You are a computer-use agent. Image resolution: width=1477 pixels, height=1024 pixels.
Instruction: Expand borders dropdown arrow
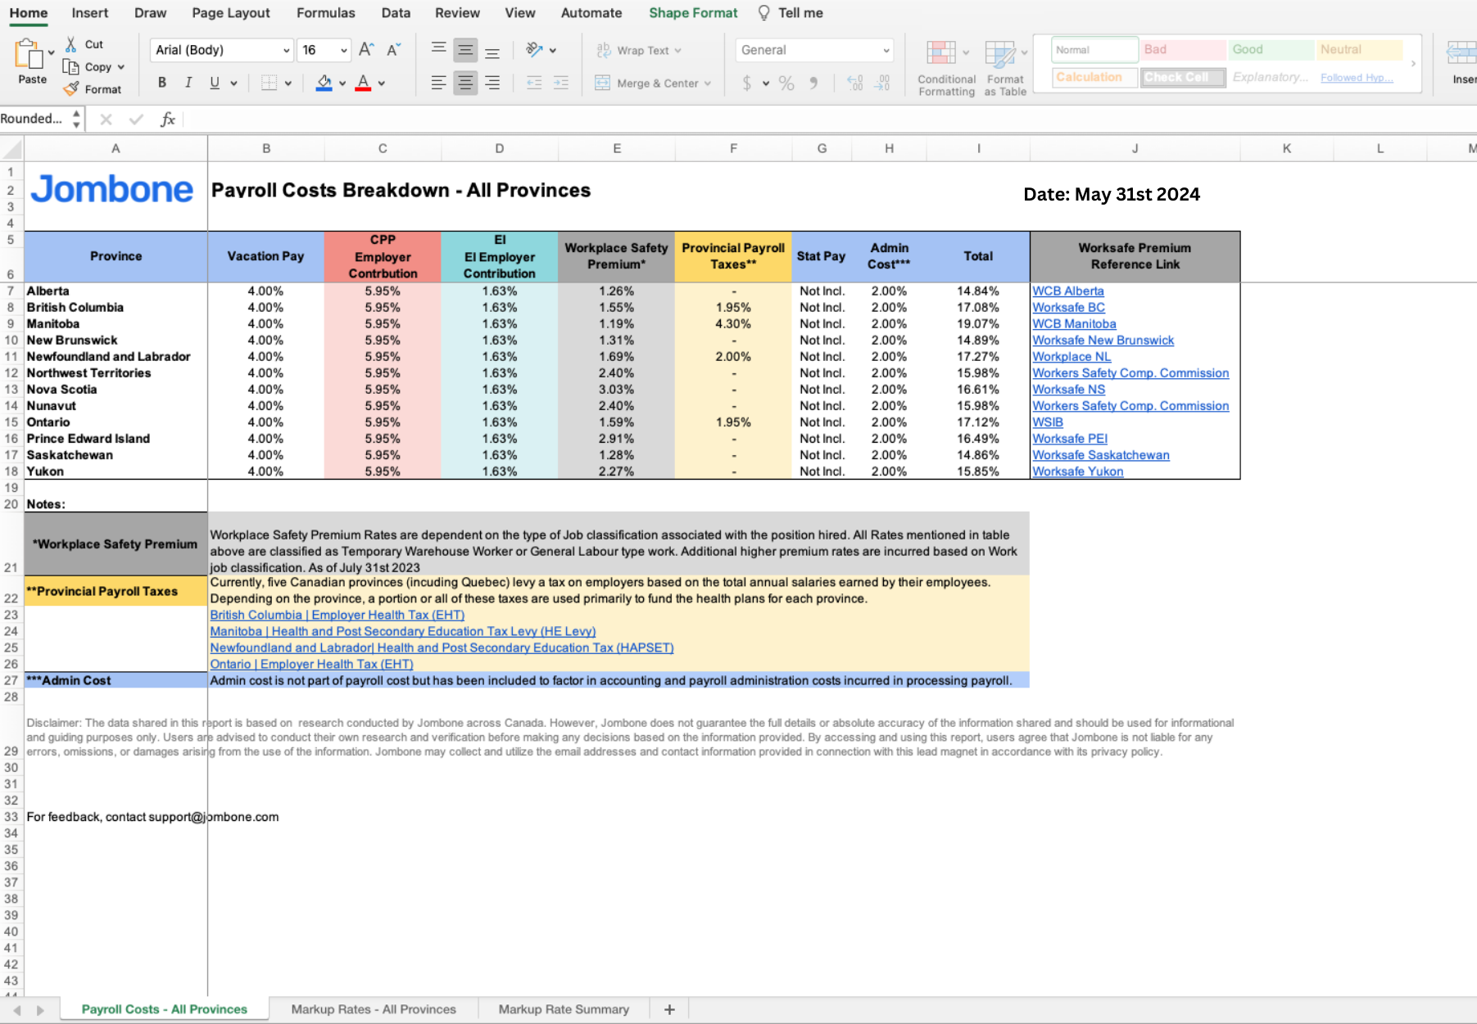[288, 83]
